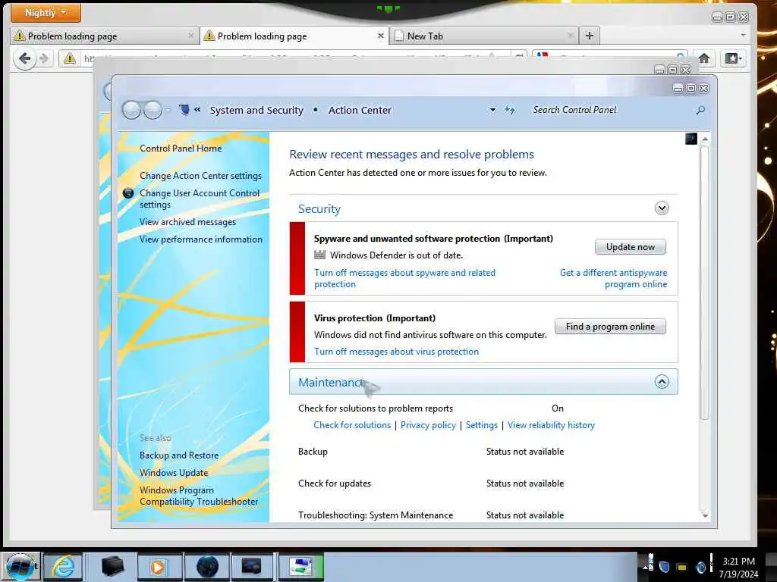777x582 pixels.
Task: Open Turn off messages about spyware link
Action: pyautogui.click(x=404, y=278)
